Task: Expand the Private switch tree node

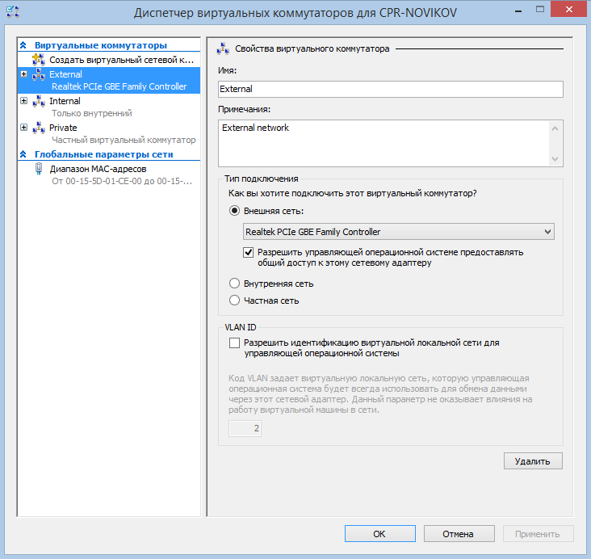Action: [x=23, y=128]
